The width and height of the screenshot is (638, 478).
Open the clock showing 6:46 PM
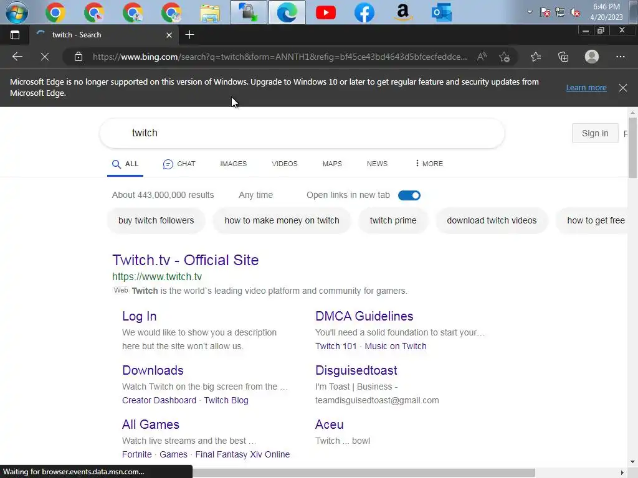click(x=606, y=12)
